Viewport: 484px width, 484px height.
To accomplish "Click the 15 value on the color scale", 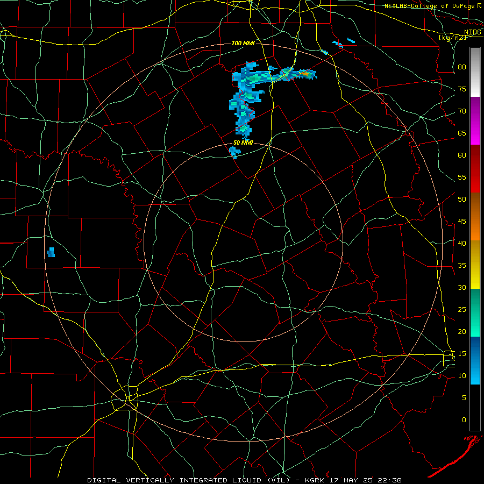I will [x=462, y=354].
